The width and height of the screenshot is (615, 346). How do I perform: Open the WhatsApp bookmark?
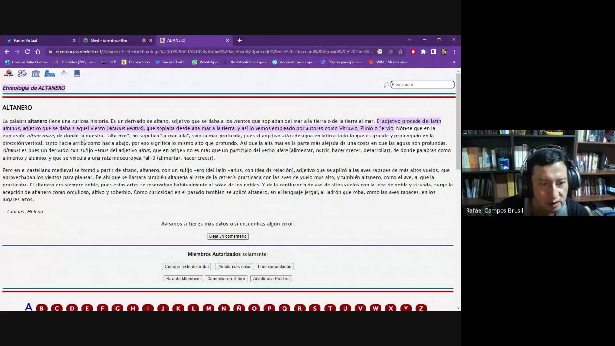(x=205, y=62)
